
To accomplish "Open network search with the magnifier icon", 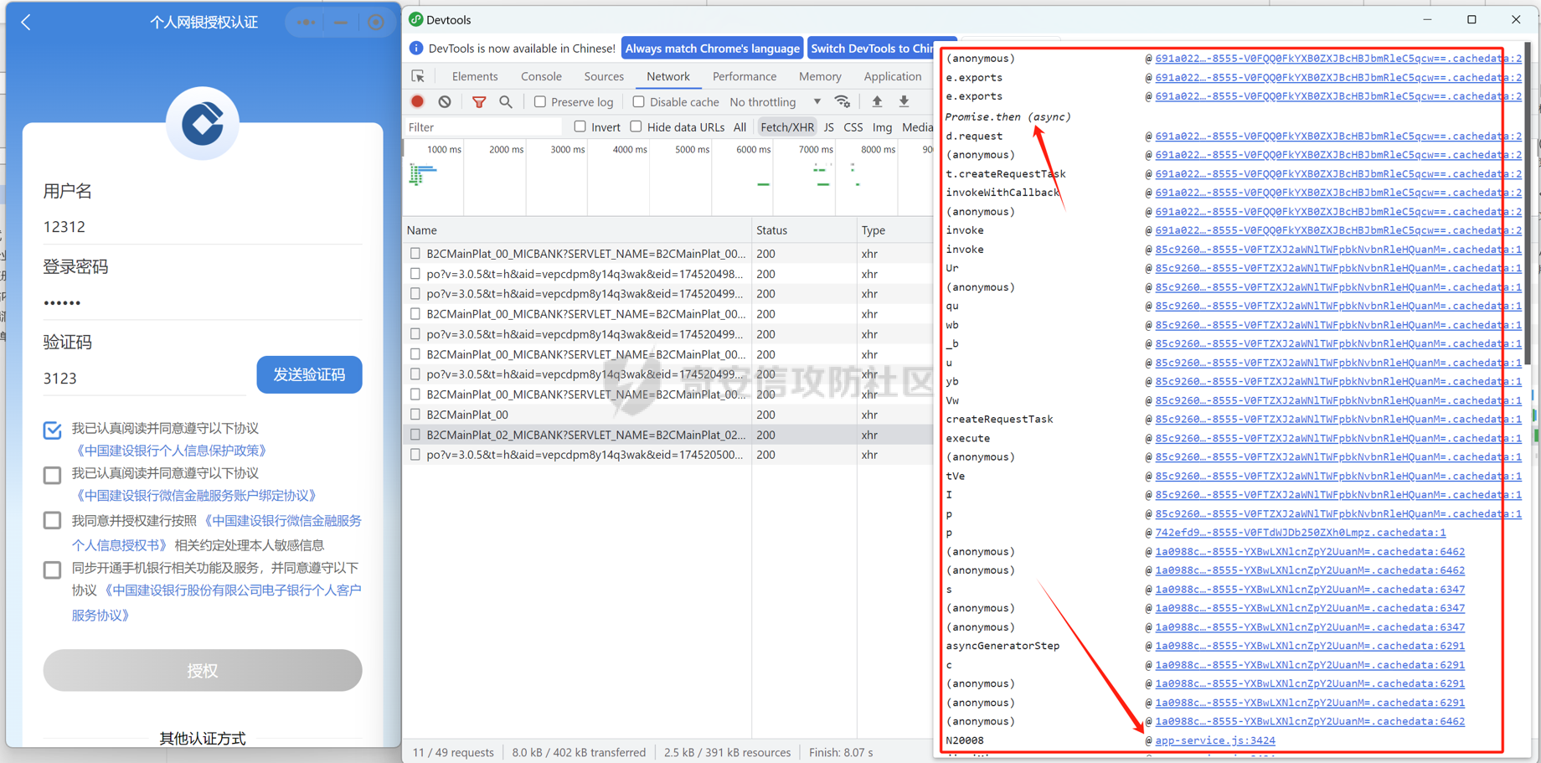I will pyautogui.click(x=506, y=102).
